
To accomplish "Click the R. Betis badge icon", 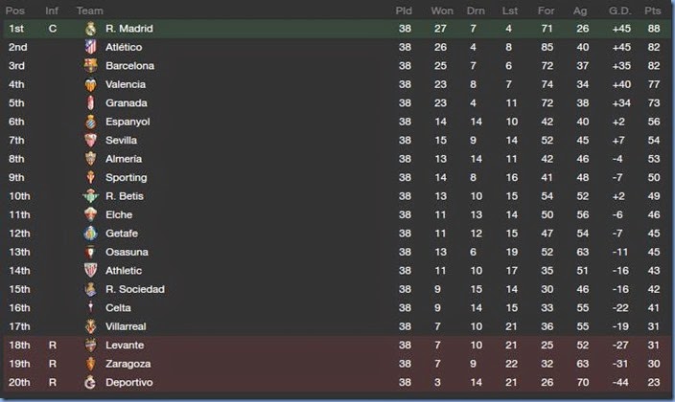I will click(91, 196).
